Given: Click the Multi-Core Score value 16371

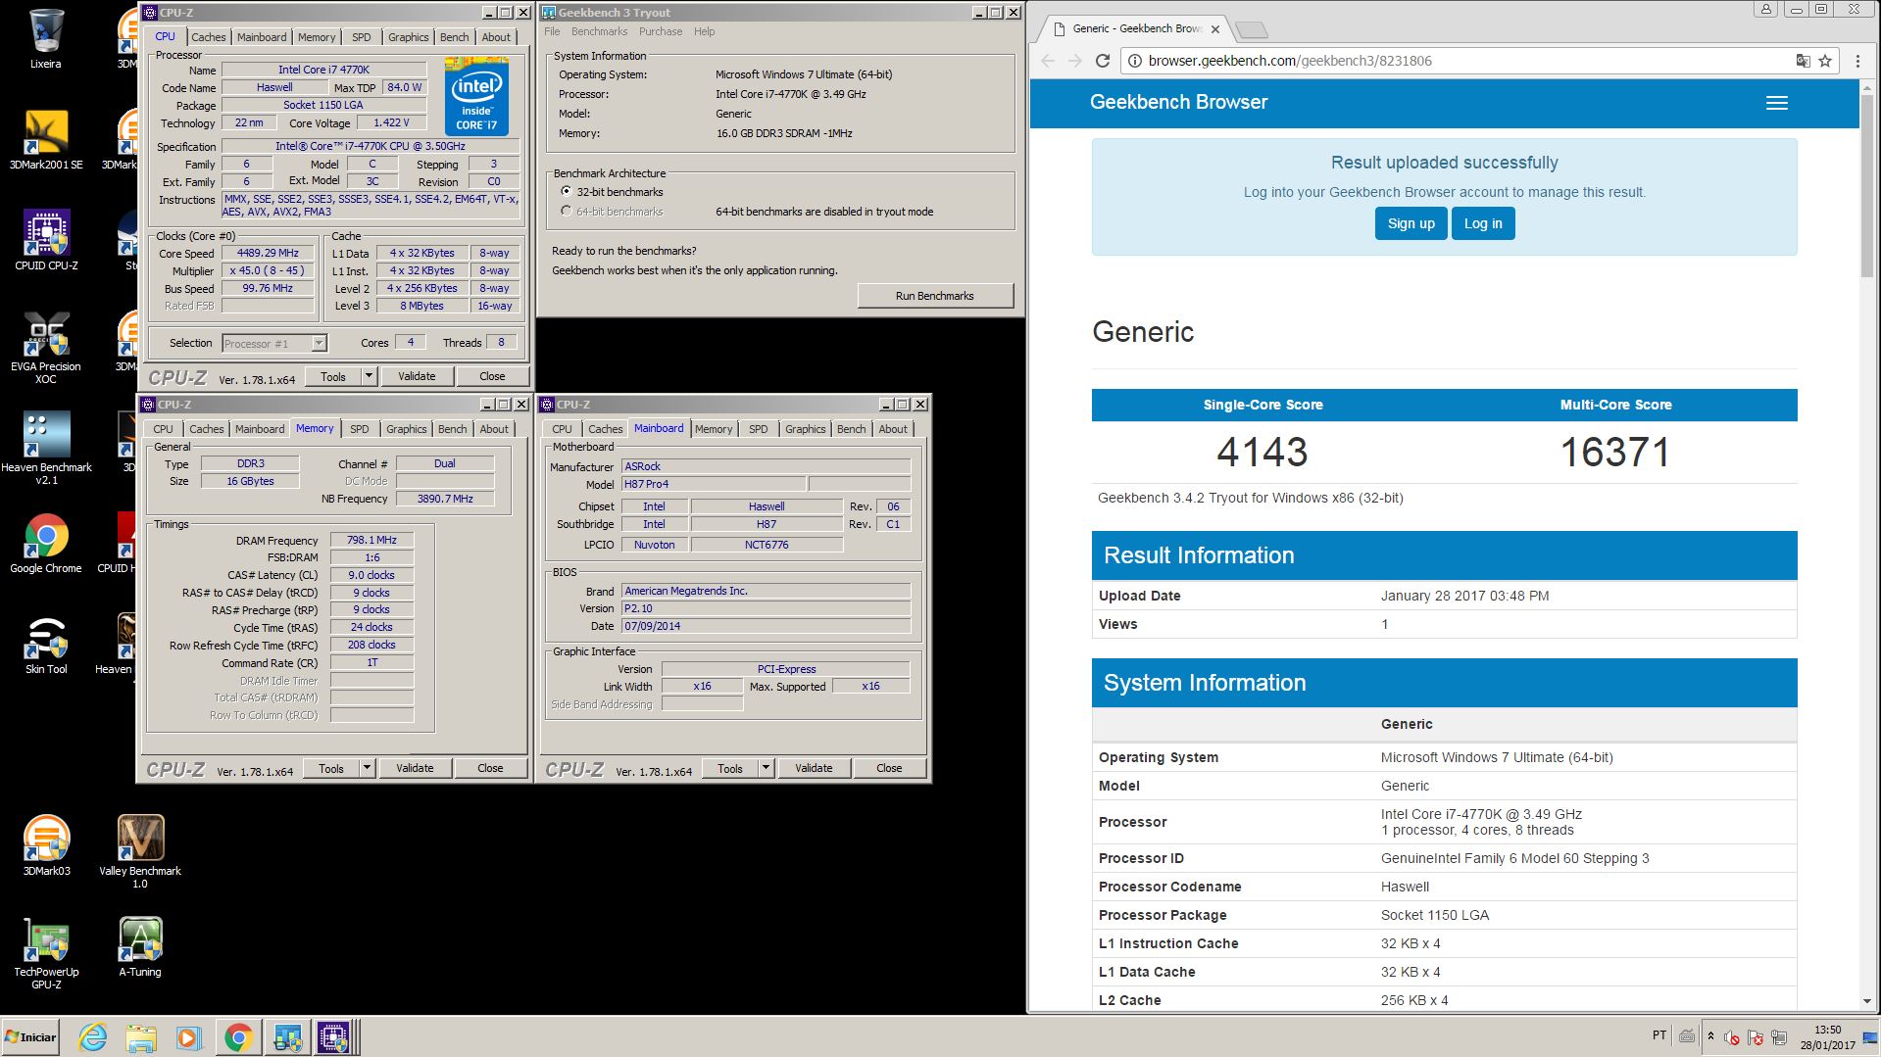Looking at the screenshot, I should [x=1615, y=452].
